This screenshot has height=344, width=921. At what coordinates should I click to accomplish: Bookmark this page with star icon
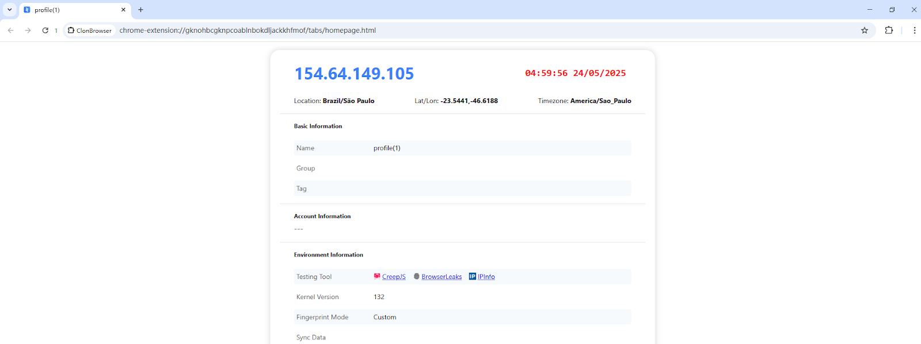click(x=864, y=30)
